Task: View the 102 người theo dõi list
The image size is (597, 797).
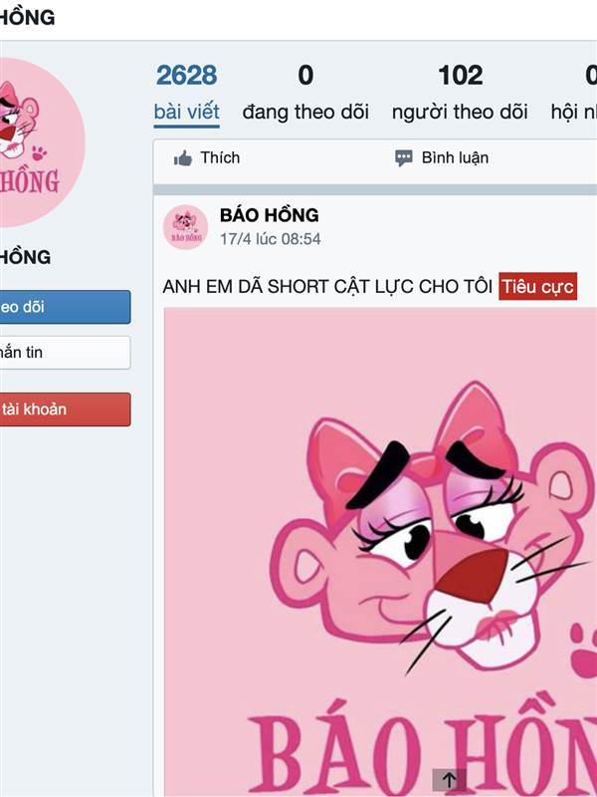Action: pyautogui.click(x=460, y=94)
